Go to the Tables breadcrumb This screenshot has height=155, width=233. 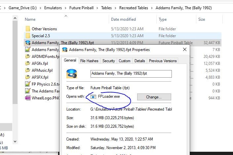pos(106,8)
